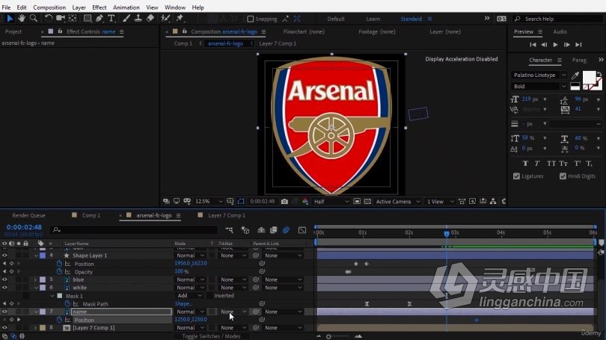Image resolution: width=606 pixels, height=340 pixels.
Task: Hide the white layer
Action: tap(4, 288)
